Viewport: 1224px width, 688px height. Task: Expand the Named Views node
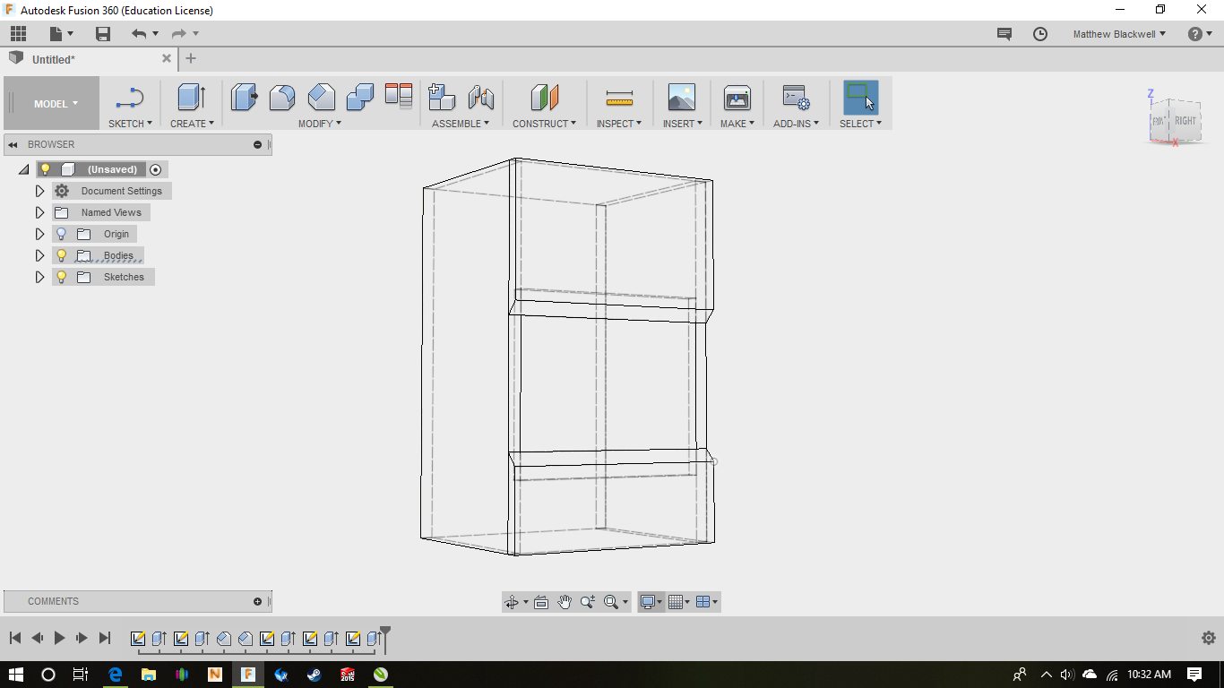point(39,212)
